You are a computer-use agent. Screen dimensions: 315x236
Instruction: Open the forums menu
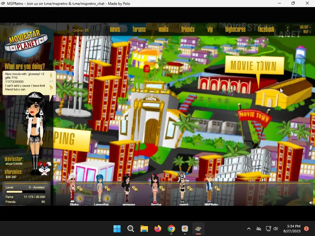point(139,29)
